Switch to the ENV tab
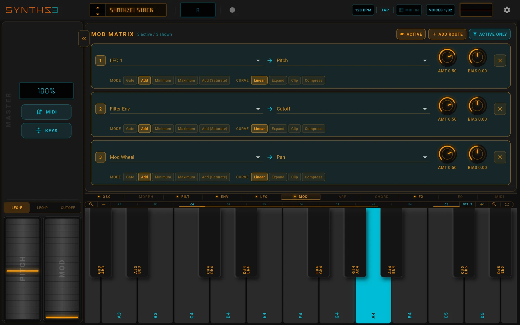Viewport: 520px width, 325px height. click(222, 197)
